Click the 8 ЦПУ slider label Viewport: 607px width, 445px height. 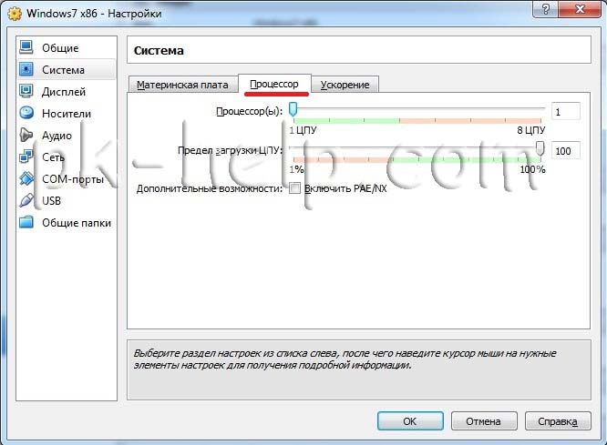coord(531,130)
